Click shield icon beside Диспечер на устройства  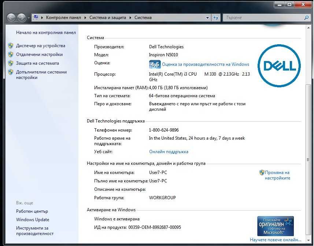(11, 46)
